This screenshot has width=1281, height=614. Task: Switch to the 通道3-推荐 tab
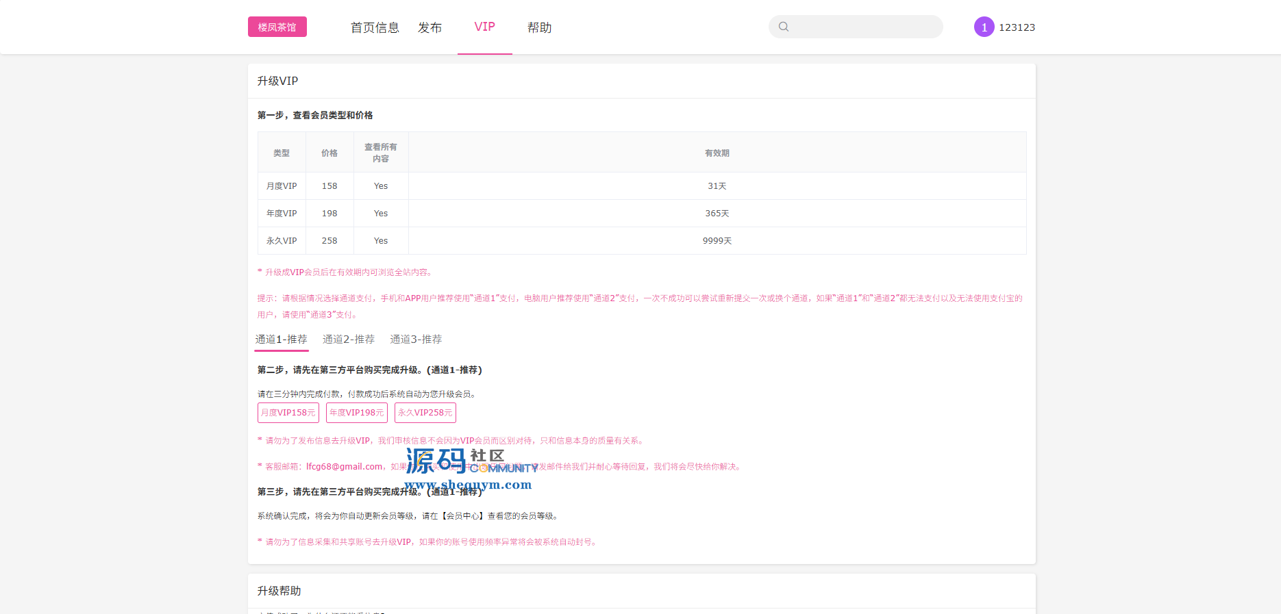[416, 340]
